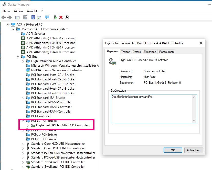Open the Ansicht menu
This screenshot has height=170, width=212.
(x=32, y=11)
